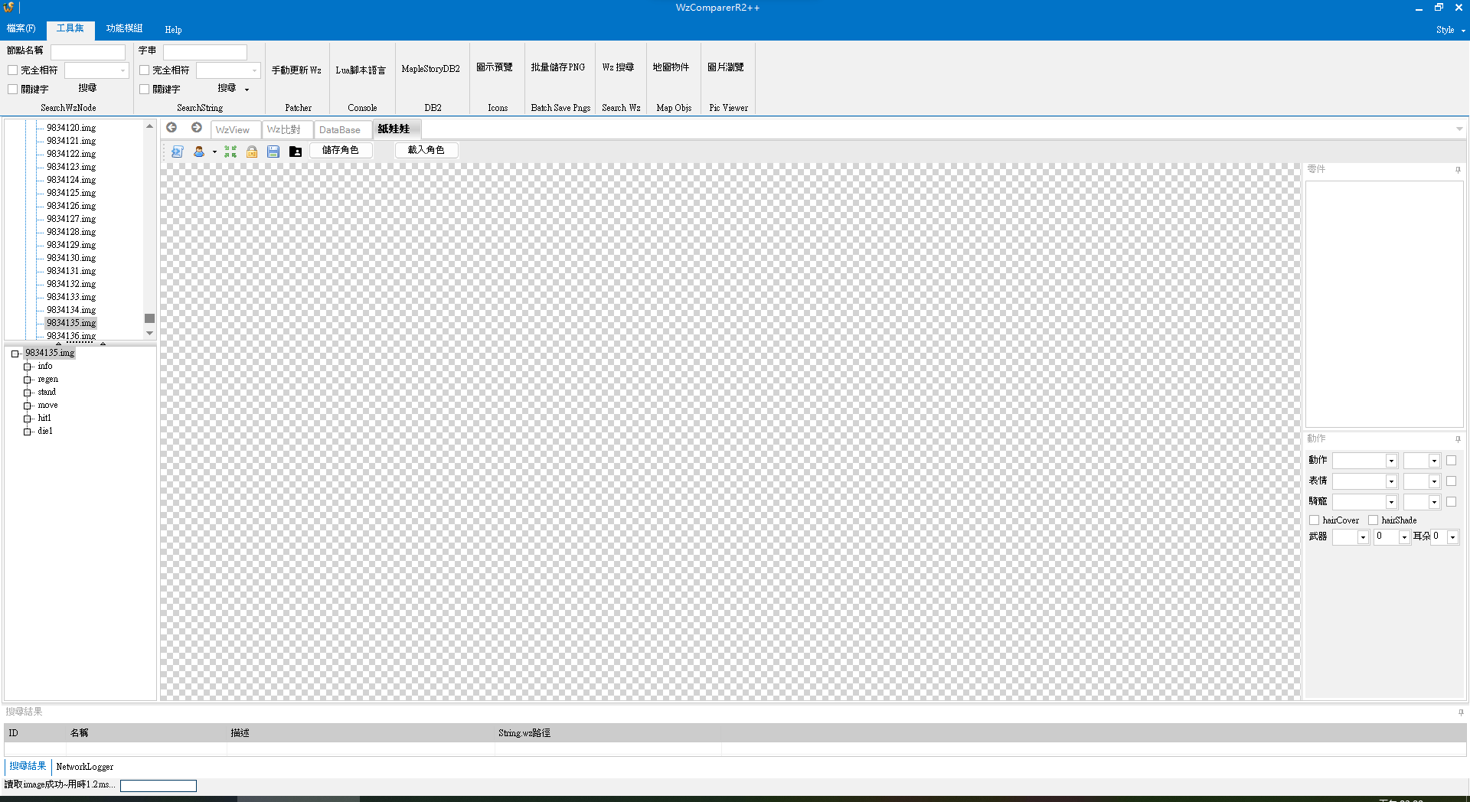This screenshot has width=1470, height=802.
Task: Open the 檔案(F) menu
Action: [x=21, y=28]
